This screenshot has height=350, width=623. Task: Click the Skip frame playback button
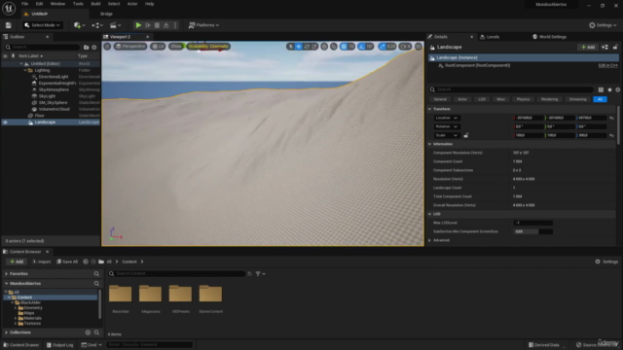tap(148, 25)
